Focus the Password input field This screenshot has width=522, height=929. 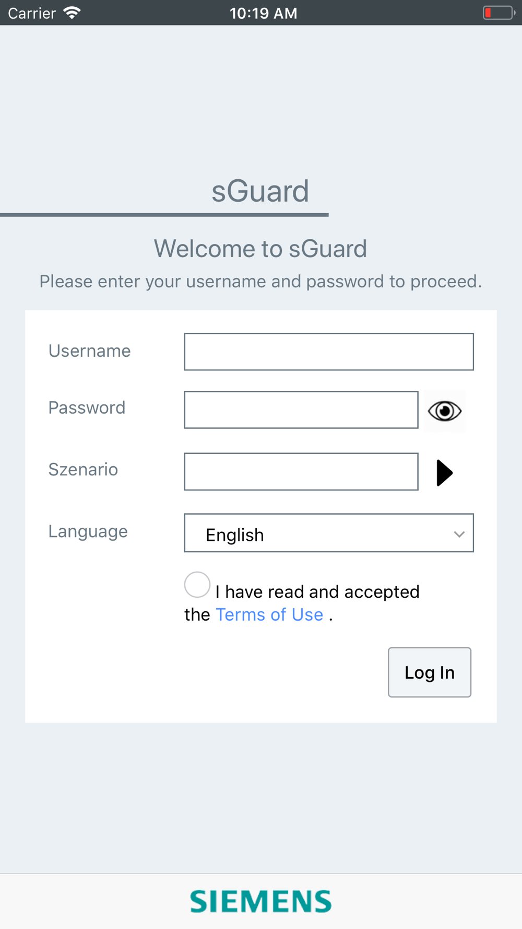coord(301,410)
